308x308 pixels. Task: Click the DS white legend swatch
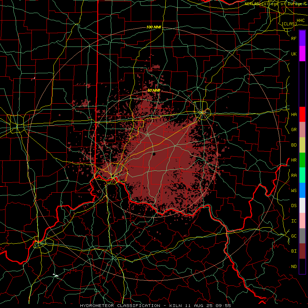click(x=302, y=205)
